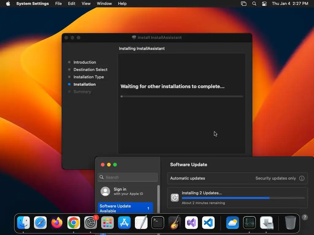Click the help question mark button

pos(305,218)
